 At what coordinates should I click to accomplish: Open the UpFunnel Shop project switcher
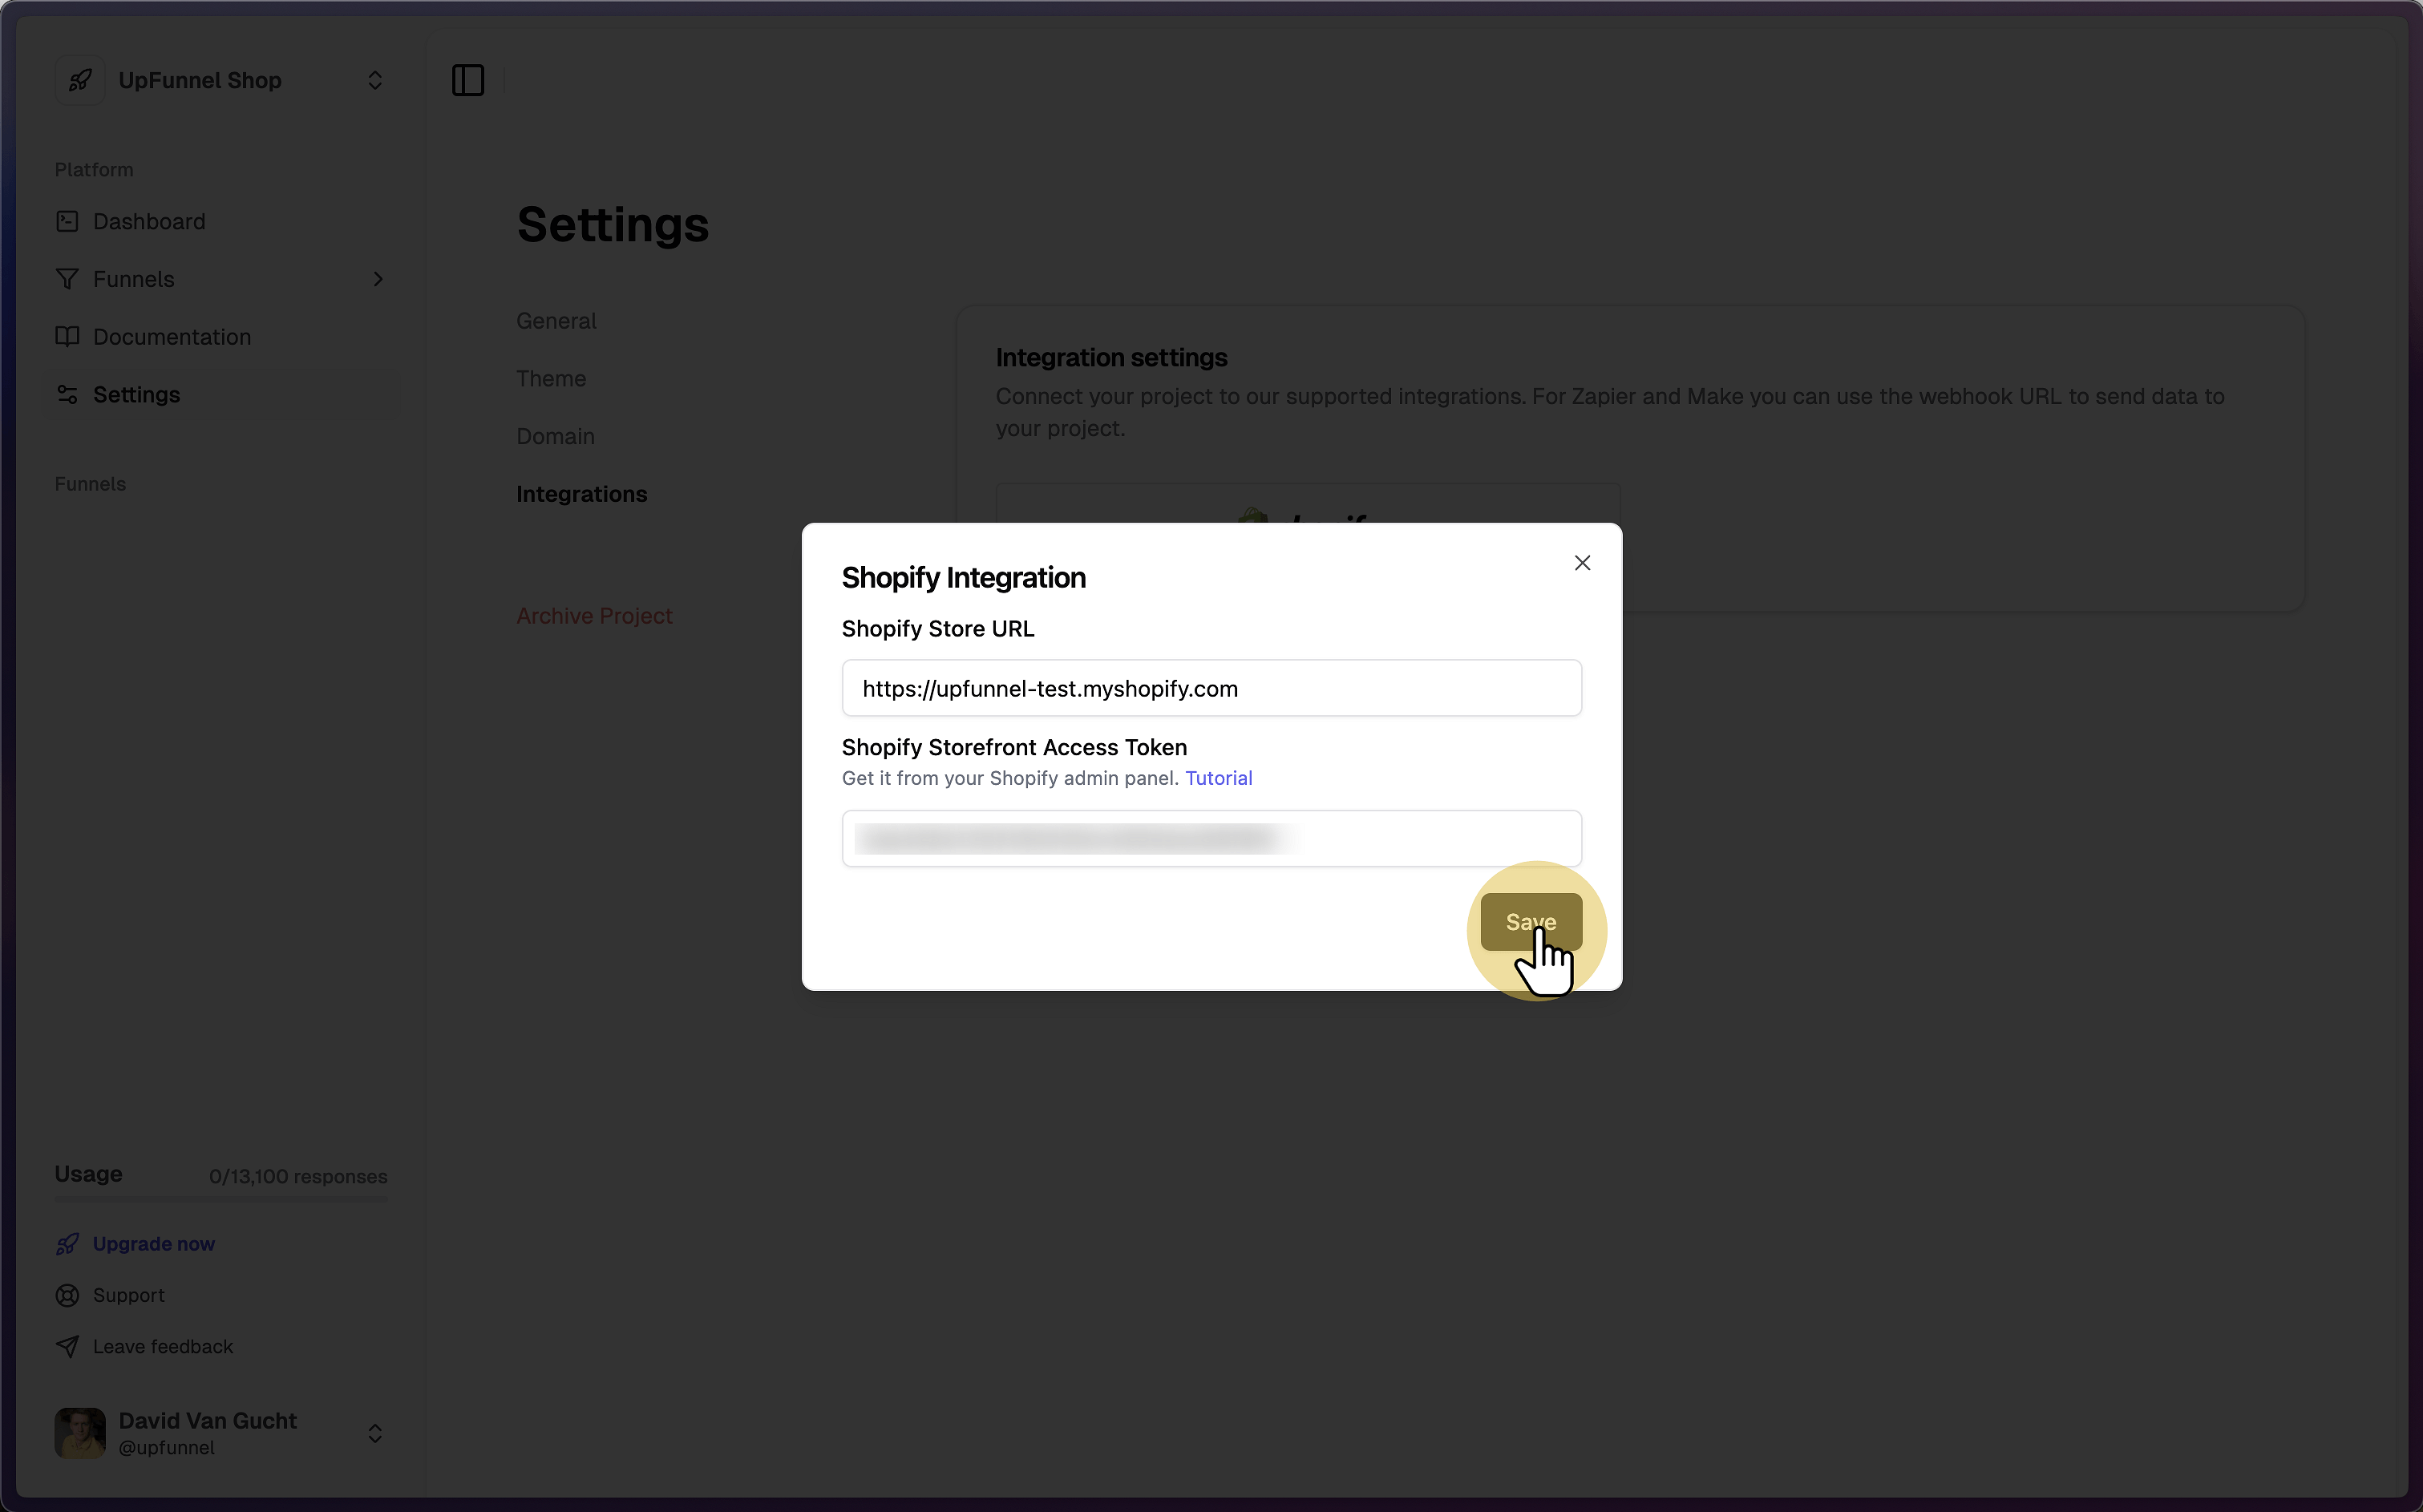click(x=375, y=80)
